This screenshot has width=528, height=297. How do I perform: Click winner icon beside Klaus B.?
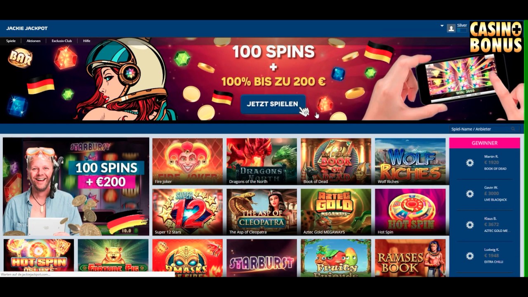[470, 225]
